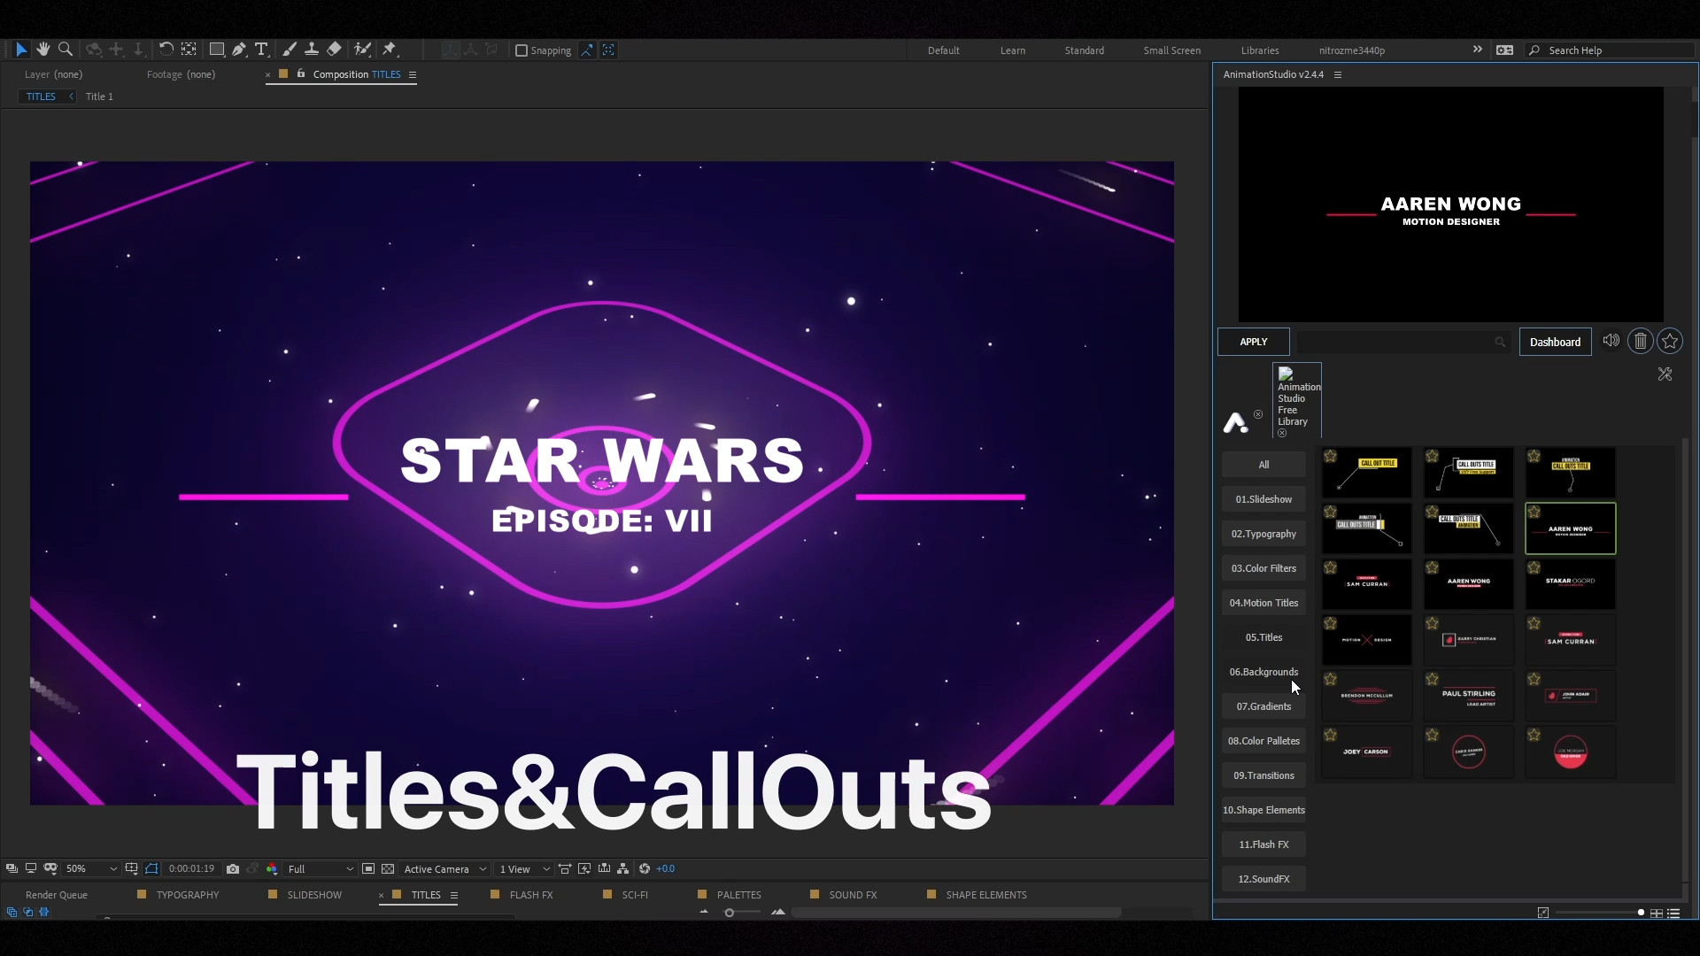Select the Small Screen workspace
This screenshot has width=1700, height=956.
pyautogui.click(x=1171, y=50)
